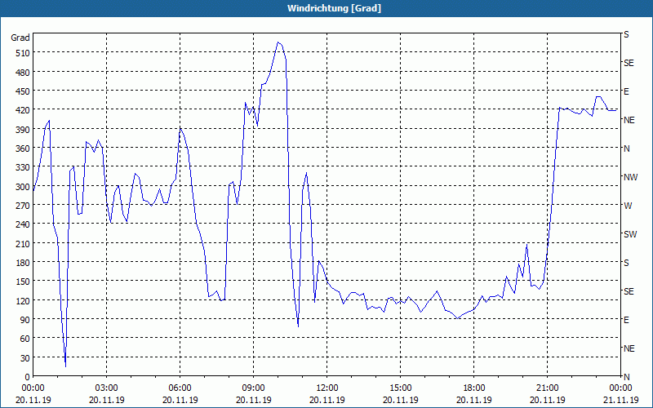Select the 240 y-axis value

pos(23,224)
